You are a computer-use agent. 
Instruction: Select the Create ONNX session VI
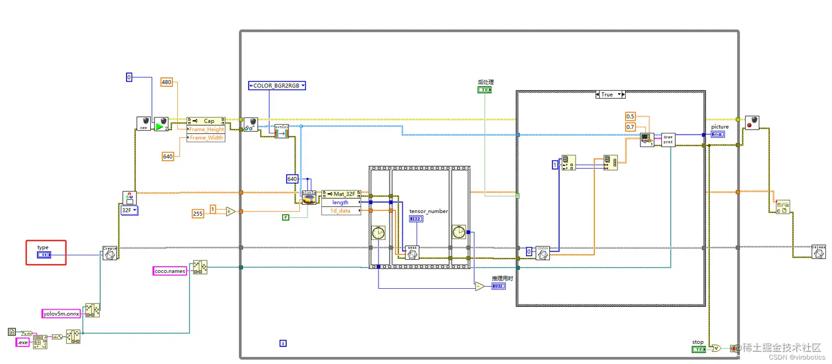[110, 253]
